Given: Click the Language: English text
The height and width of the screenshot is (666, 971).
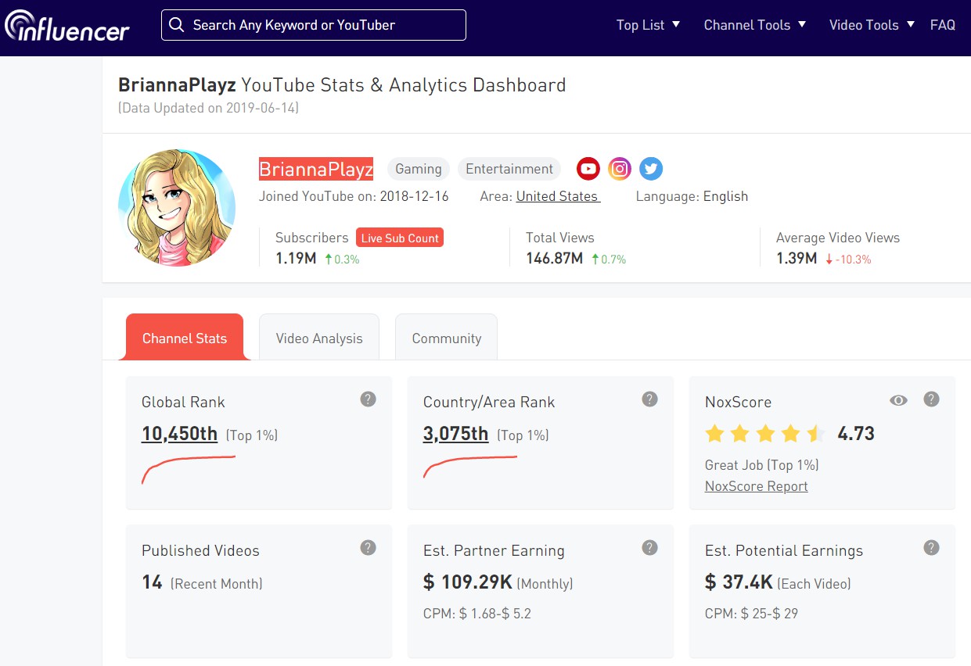Looking at the screenshot, I should pos(692,196).
